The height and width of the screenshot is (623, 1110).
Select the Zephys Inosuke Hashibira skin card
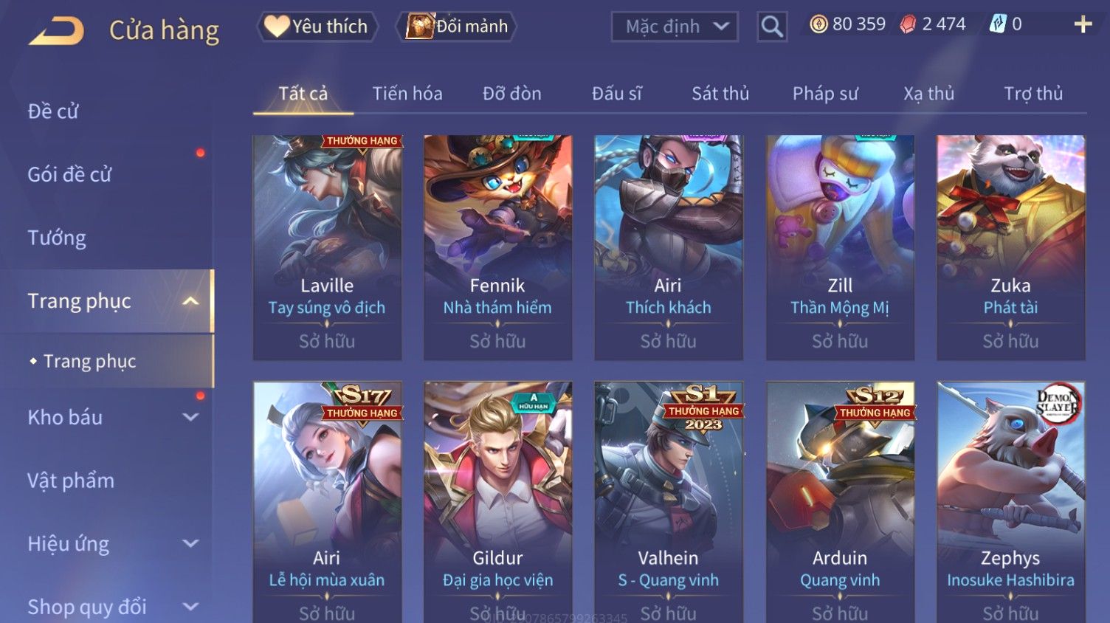1010,502
